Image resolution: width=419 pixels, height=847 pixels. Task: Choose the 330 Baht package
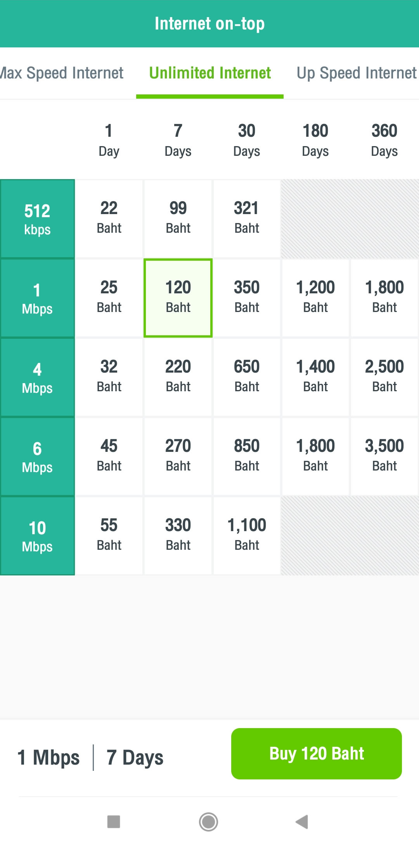coord(178,535)
